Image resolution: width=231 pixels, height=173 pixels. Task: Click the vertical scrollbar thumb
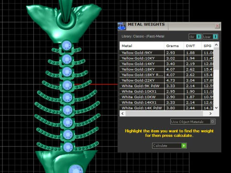[216, 59]
